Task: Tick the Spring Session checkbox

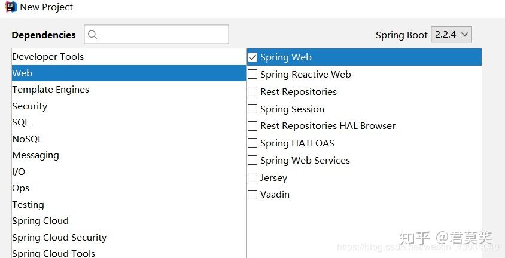Action: (x=252, y=109)
